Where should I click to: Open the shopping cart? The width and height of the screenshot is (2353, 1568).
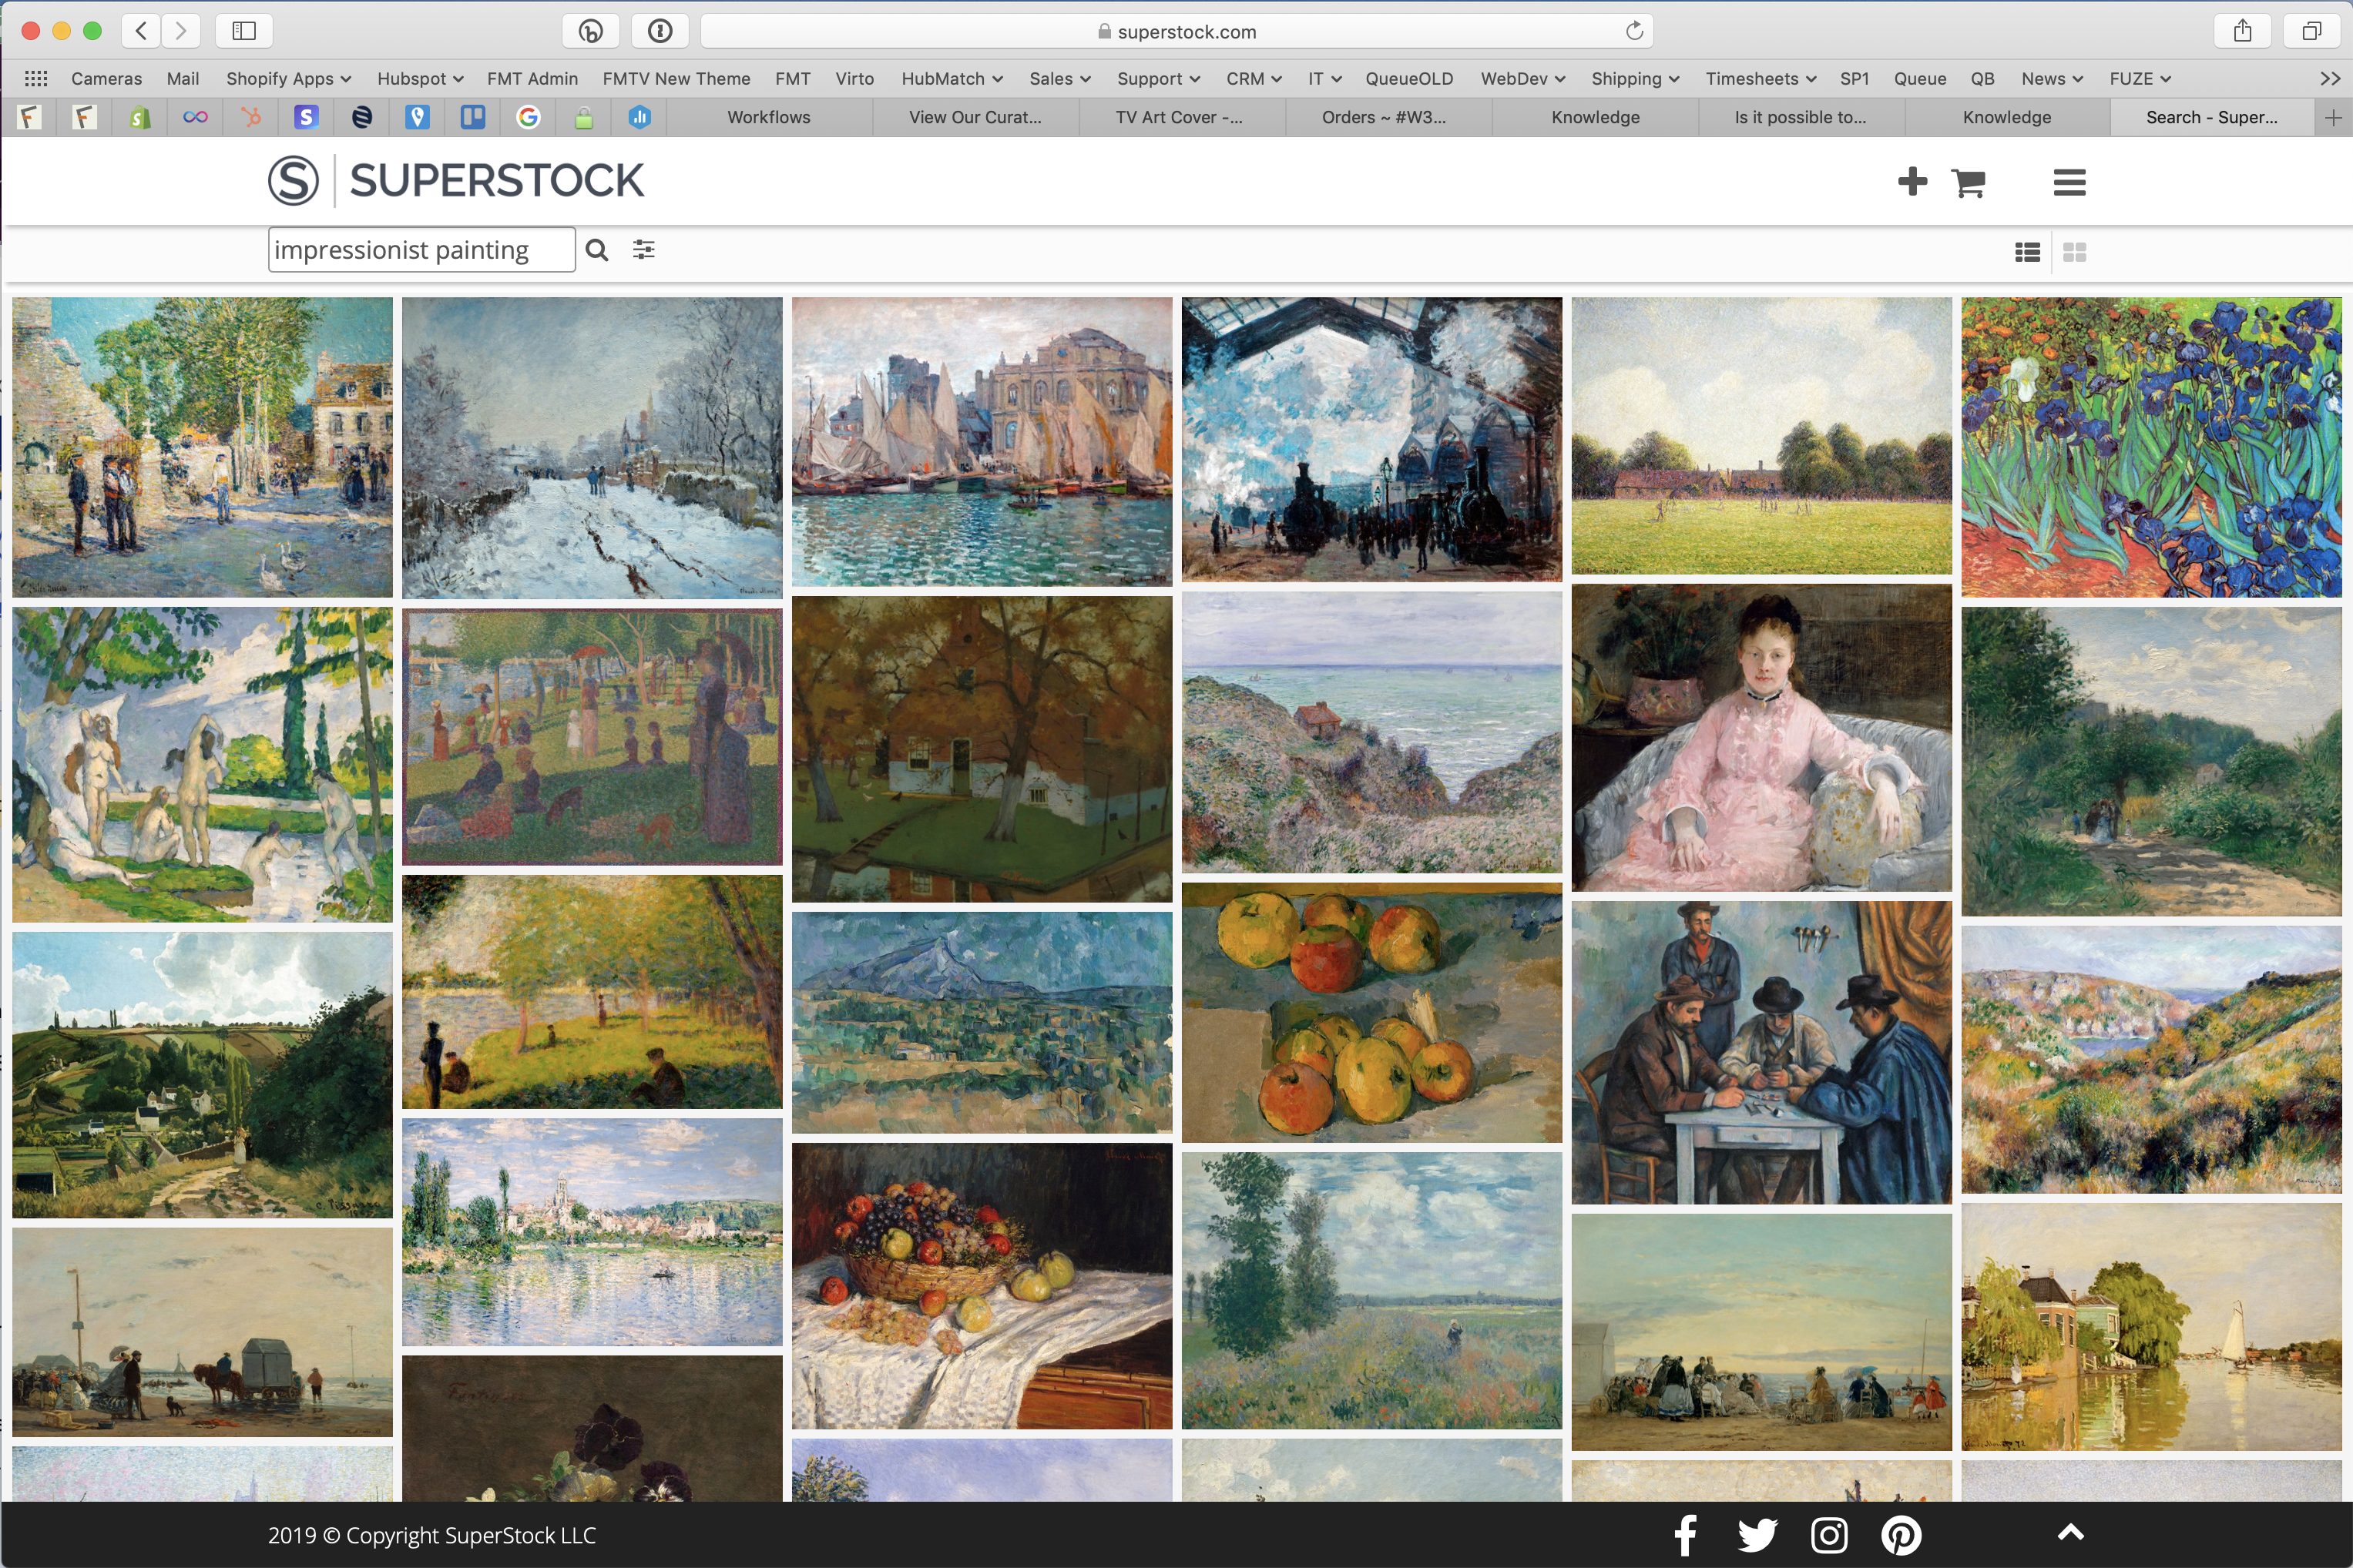point(1968,182)
